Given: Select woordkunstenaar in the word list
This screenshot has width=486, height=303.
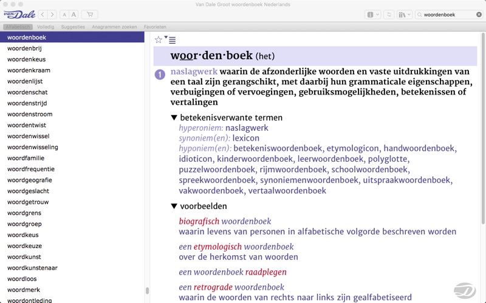Looking at the screenshot, I should tap(72, 268).
